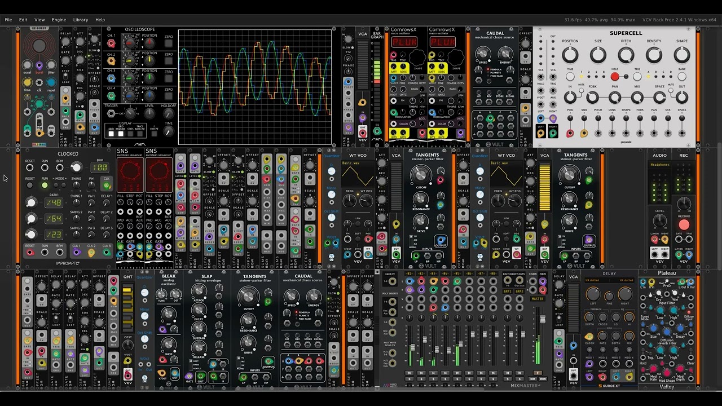The height and width of the screenshot is (406, 722).
Task: Click the Oscilloscope trigger LEVEL knob
Action: pos(149,114)
